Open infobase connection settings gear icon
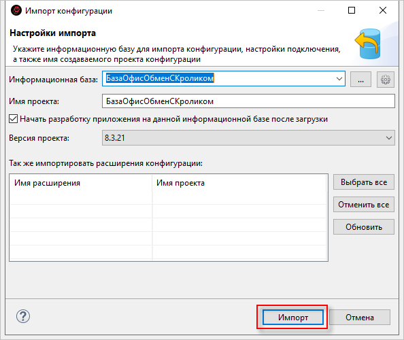 [385, 80]
